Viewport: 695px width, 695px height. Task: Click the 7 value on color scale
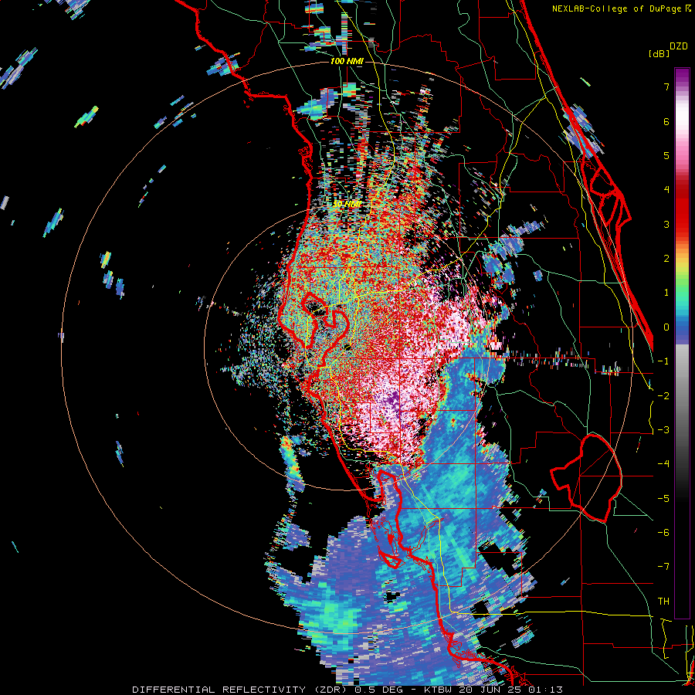point(666,86)
